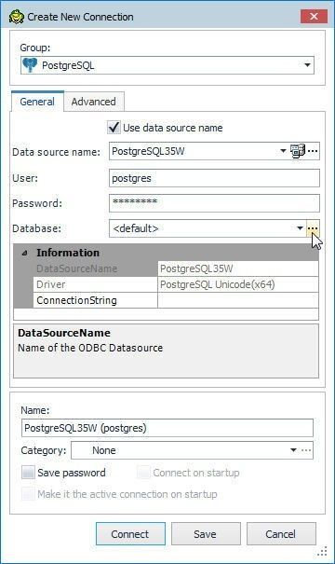Viewport: 335px width, 564px height.
Task: Click the Save button
Action: pyautogui.click(x=206, y=534)
